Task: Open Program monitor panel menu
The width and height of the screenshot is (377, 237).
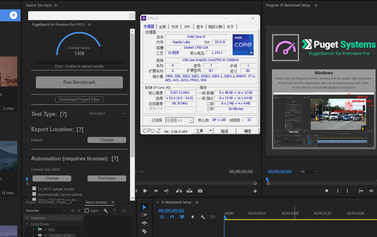Action: tap(316, 5)
